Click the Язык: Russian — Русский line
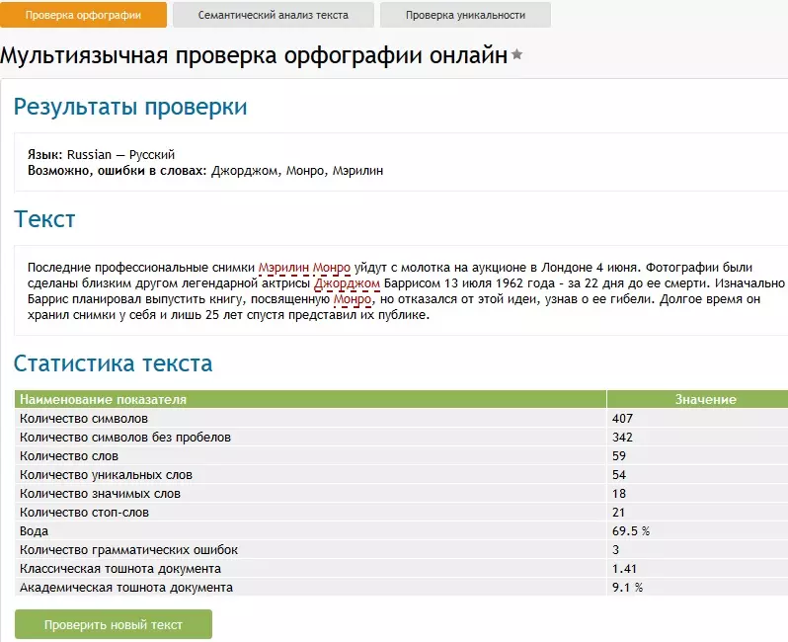788x642 pixels. [101, 154]
